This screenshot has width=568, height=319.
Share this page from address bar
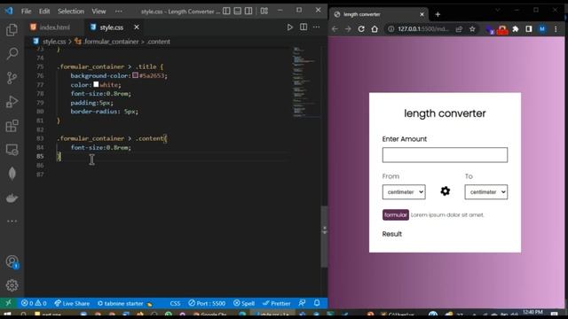click(x=459, y=29)
